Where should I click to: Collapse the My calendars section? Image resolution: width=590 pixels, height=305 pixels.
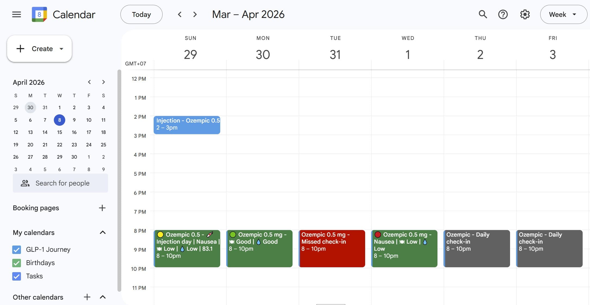(x=103, y=232)
